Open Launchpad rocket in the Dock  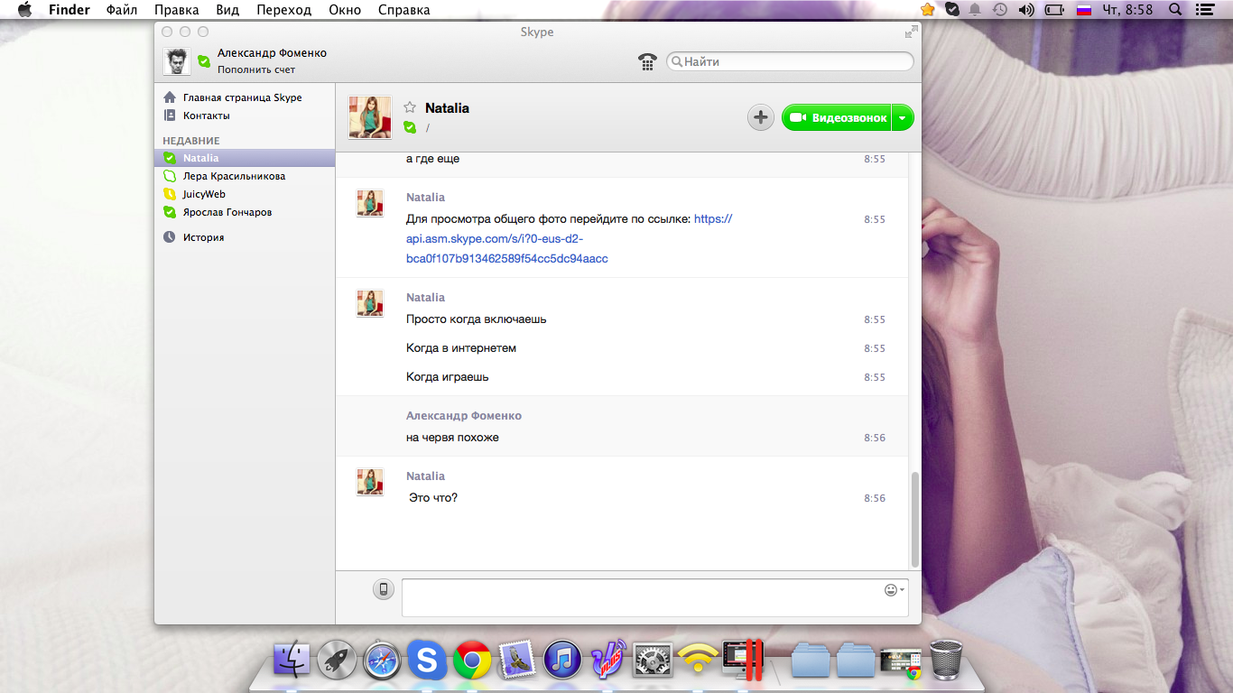pos(338,660)
